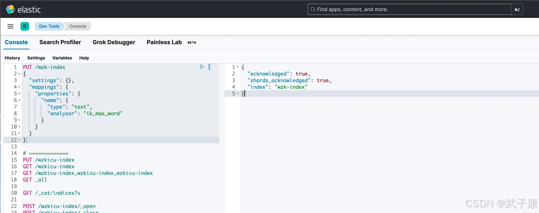
Task: Click the green D space avatar
Action: [x=25, y=26]
